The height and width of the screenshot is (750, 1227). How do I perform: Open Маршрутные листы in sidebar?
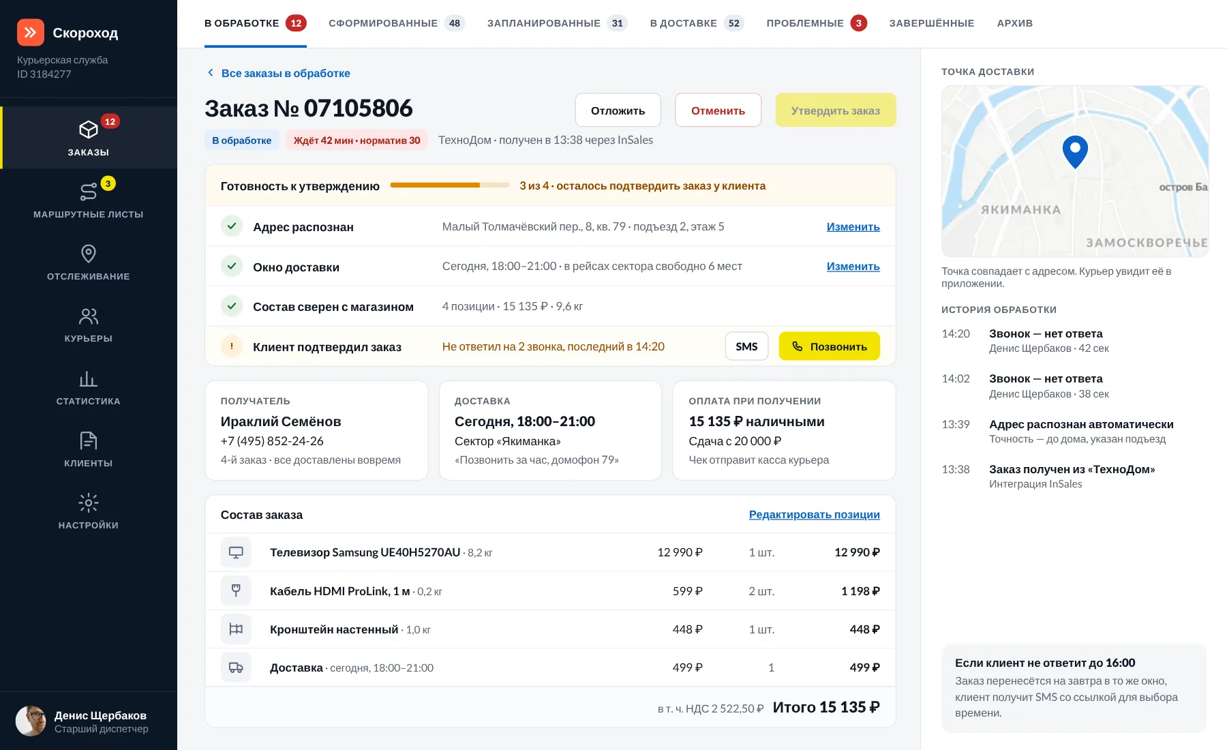(x=89, y=200)
